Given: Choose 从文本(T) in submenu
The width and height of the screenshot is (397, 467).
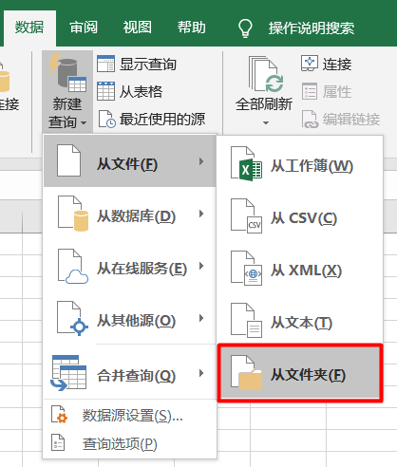Looking at the screenshot, I should click(x=300, y=321).
